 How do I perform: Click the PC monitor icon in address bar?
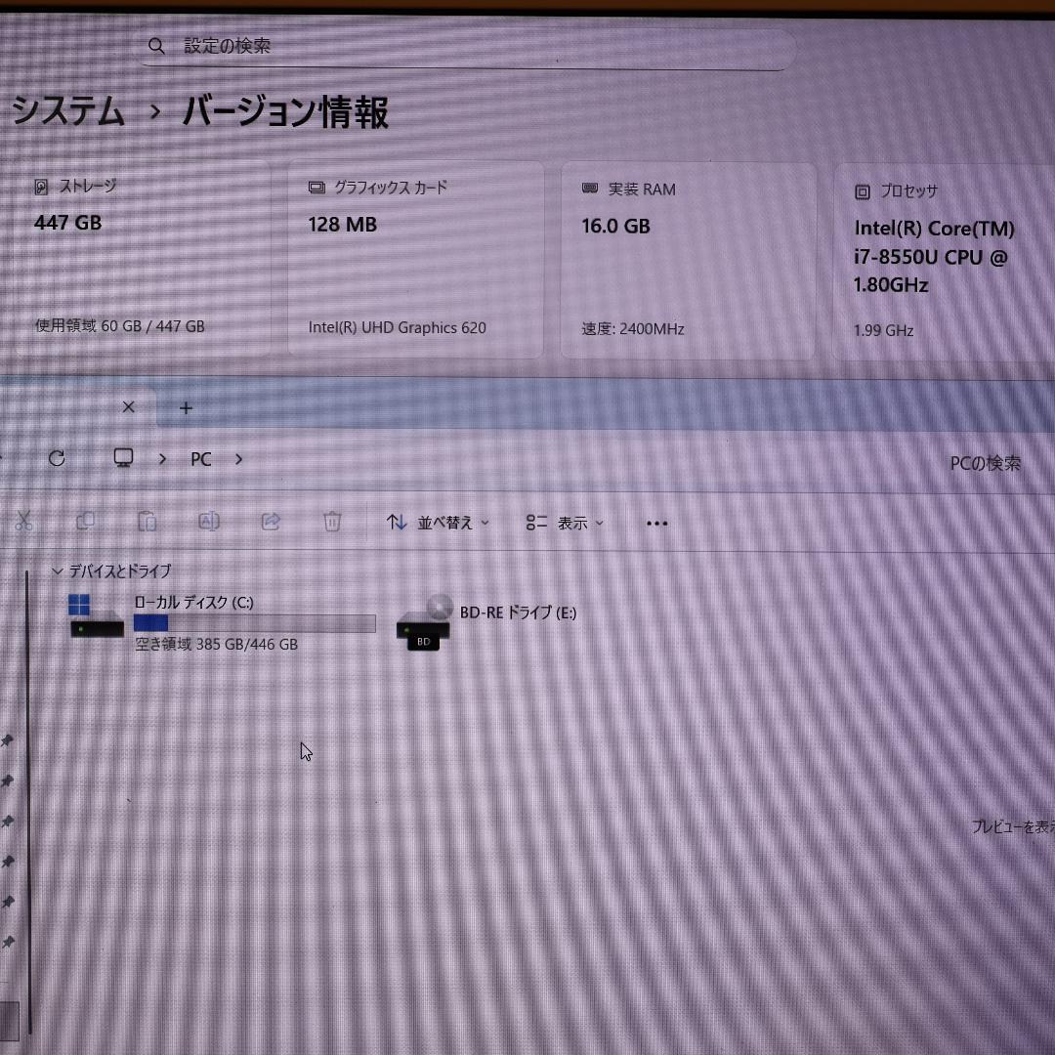[x=121, y=458]
